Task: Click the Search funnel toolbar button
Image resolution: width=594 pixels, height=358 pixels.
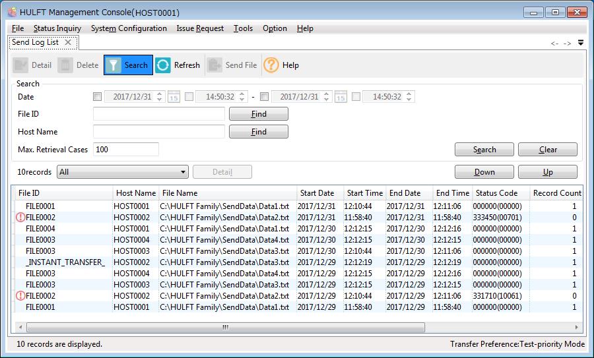Action: point(128,65)
